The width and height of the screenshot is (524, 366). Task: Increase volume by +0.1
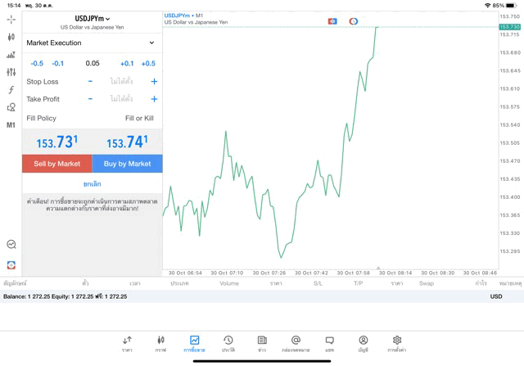coord(127,63)
